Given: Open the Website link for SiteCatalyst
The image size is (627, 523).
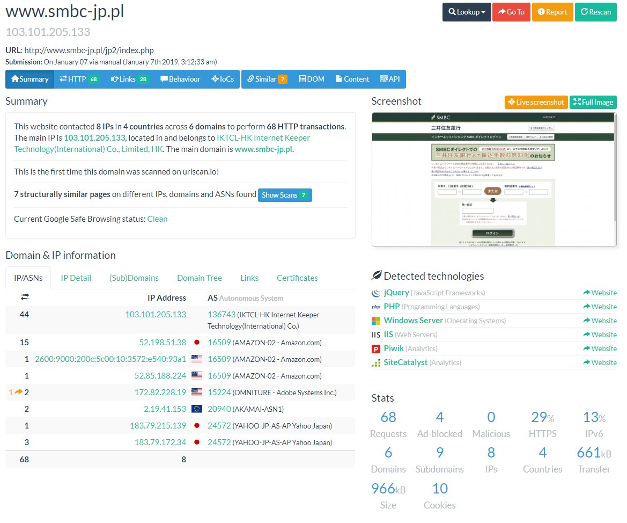Looking at the screenshot, I should click(600, 362).
